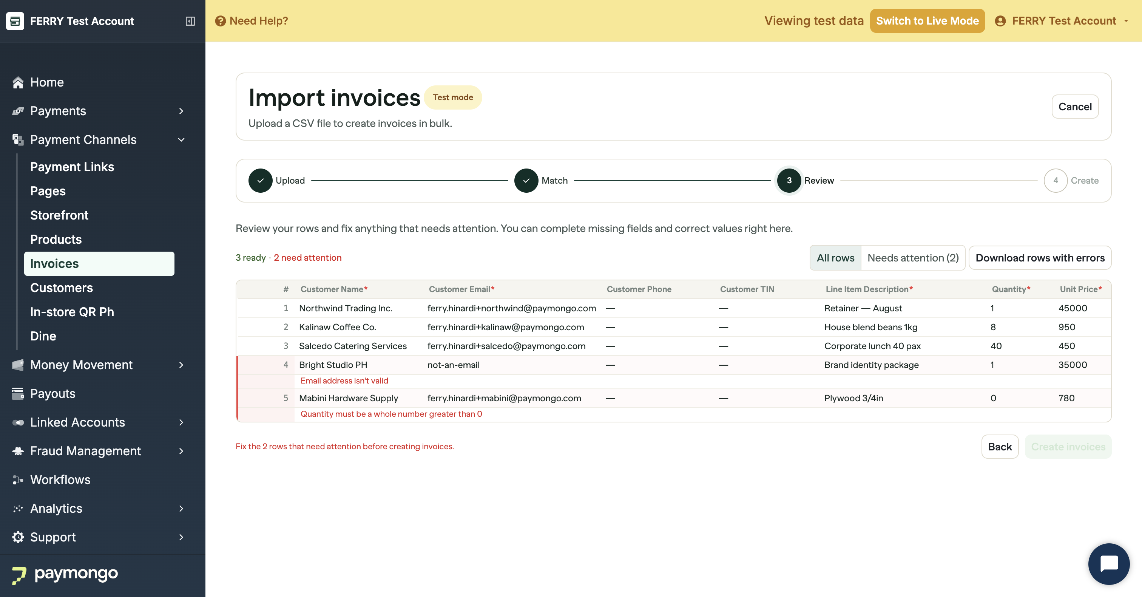The width and height of the screenshot is (1142, 597).
Task: Click the Fraud Management icon
Action: coord(18,451)
